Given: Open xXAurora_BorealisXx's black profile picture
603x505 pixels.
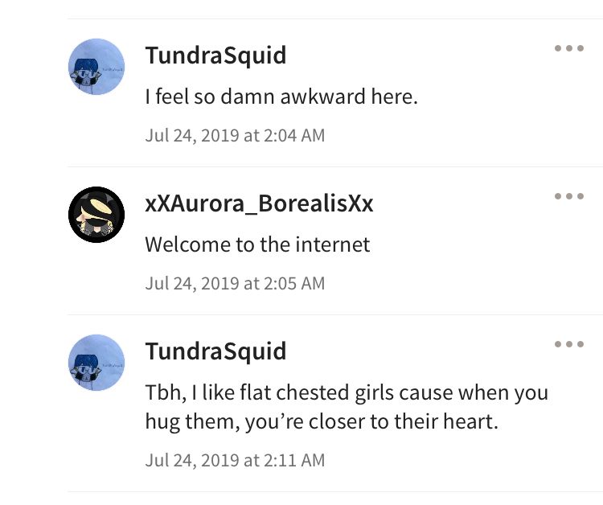Looking at the screenshot, I should point(96,215).
